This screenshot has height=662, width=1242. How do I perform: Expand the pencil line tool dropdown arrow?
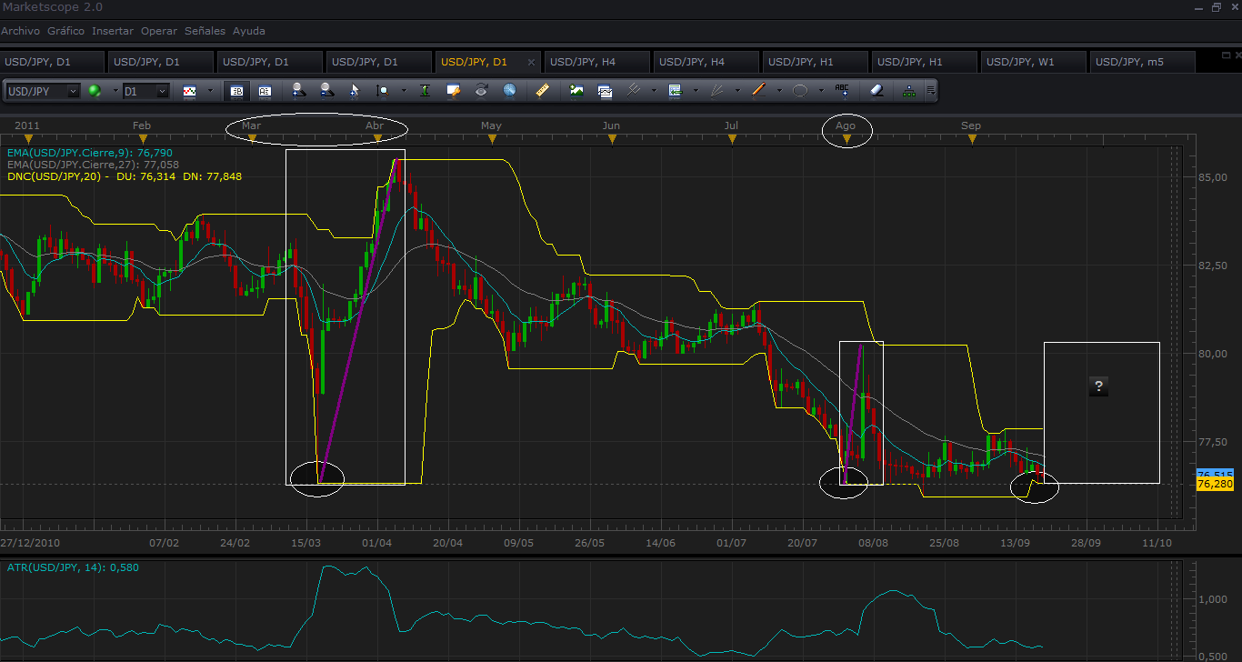click(779, 91)
